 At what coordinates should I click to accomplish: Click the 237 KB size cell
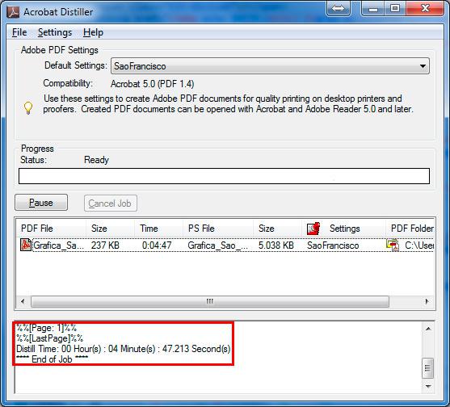tap(105, 245)
